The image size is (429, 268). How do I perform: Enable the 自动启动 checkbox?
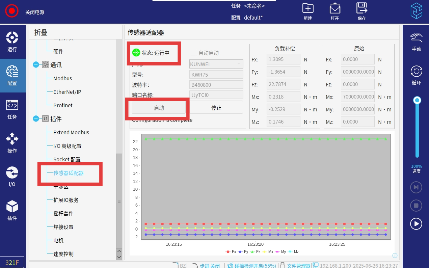[x=194, y=52]
